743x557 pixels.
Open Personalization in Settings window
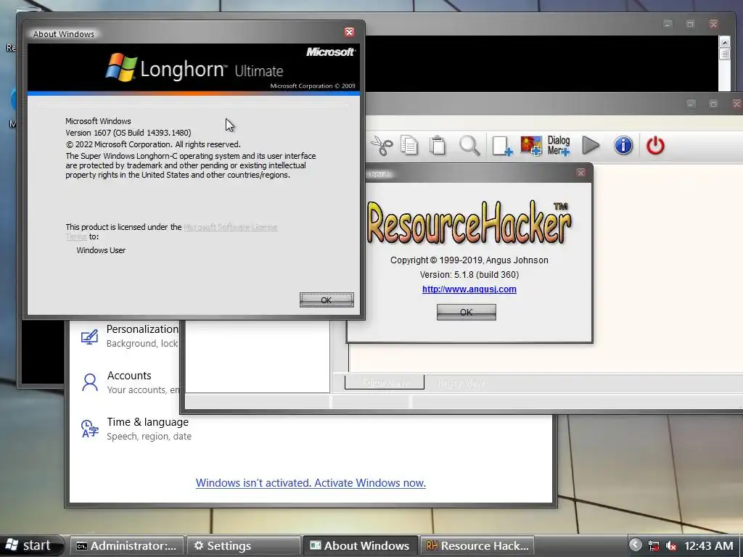point(129,336)
